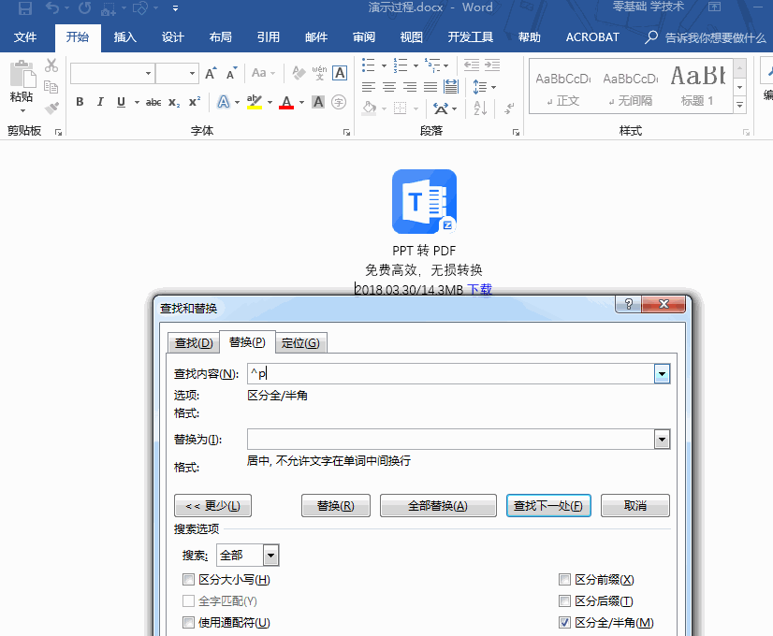The width and height of the screenshot is (773, 636).
Task: Expand Find what history dropdown
Action: 662,374
